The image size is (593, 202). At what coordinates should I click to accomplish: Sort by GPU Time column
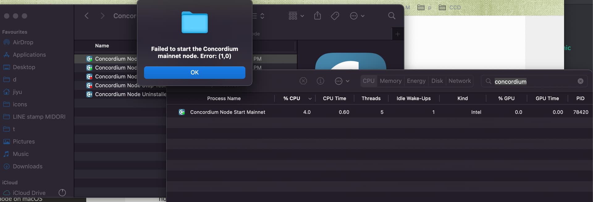547,99
